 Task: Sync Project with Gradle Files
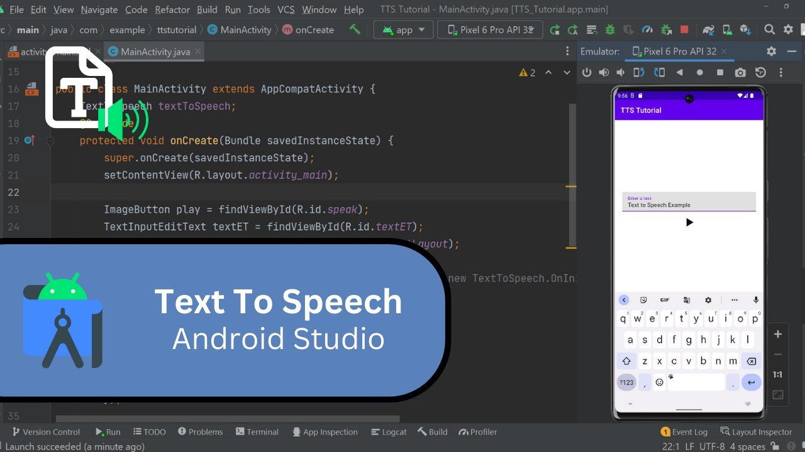(x=708, y=30)
